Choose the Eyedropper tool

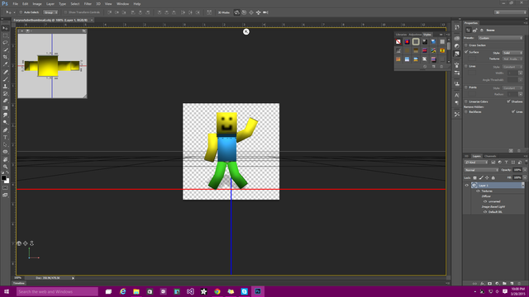[x=5, y=64]
